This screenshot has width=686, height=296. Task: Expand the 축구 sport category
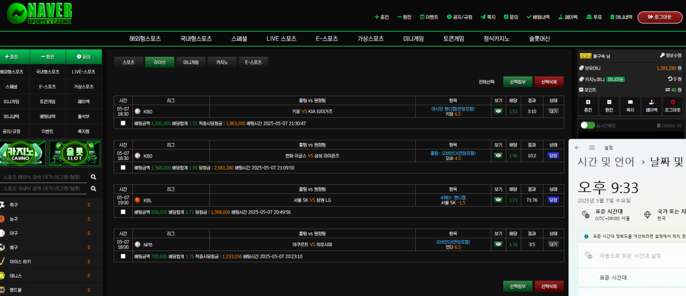click(x=14, y=204)
